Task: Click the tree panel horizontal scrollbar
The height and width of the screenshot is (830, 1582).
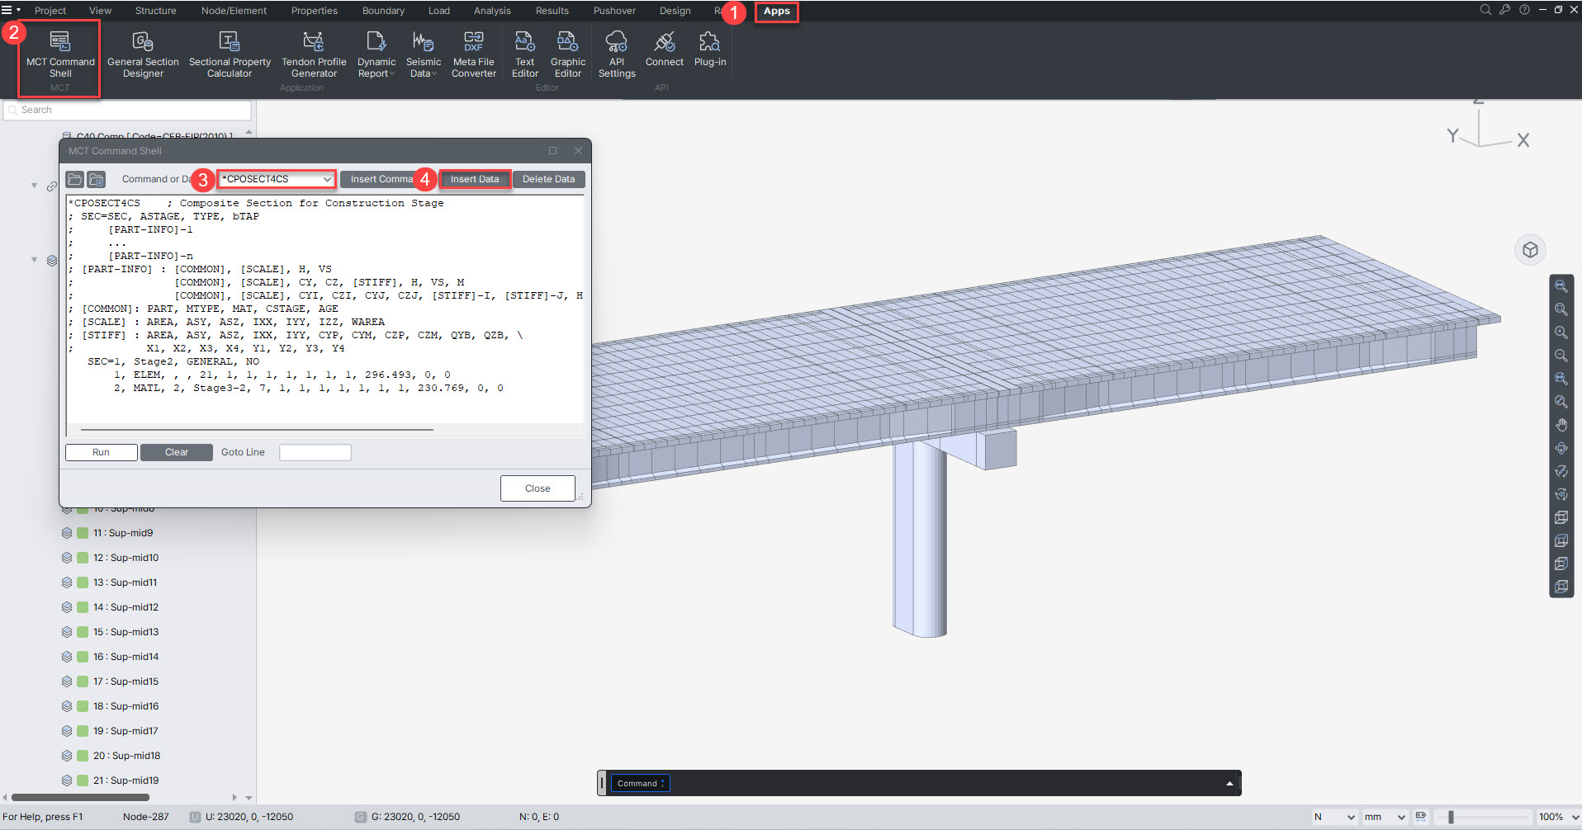Action: coord(79,797)
